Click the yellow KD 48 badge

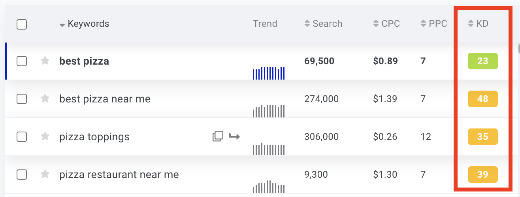click(482, 99)
